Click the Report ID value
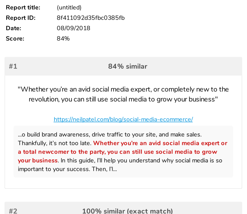The height and width of the screenshot is (214, 247). click(x=90, y=18)
